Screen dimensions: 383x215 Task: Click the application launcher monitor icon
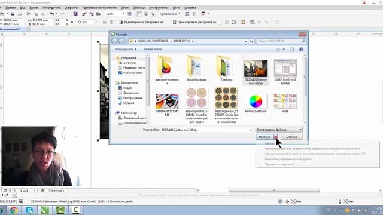point(203,14)
